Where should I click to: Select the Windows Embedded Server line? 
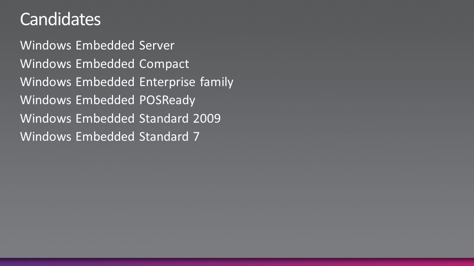(97, 45)
